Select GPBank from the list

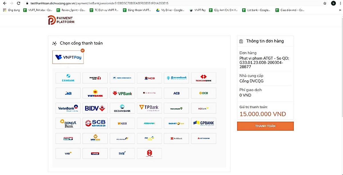[204, 123]
